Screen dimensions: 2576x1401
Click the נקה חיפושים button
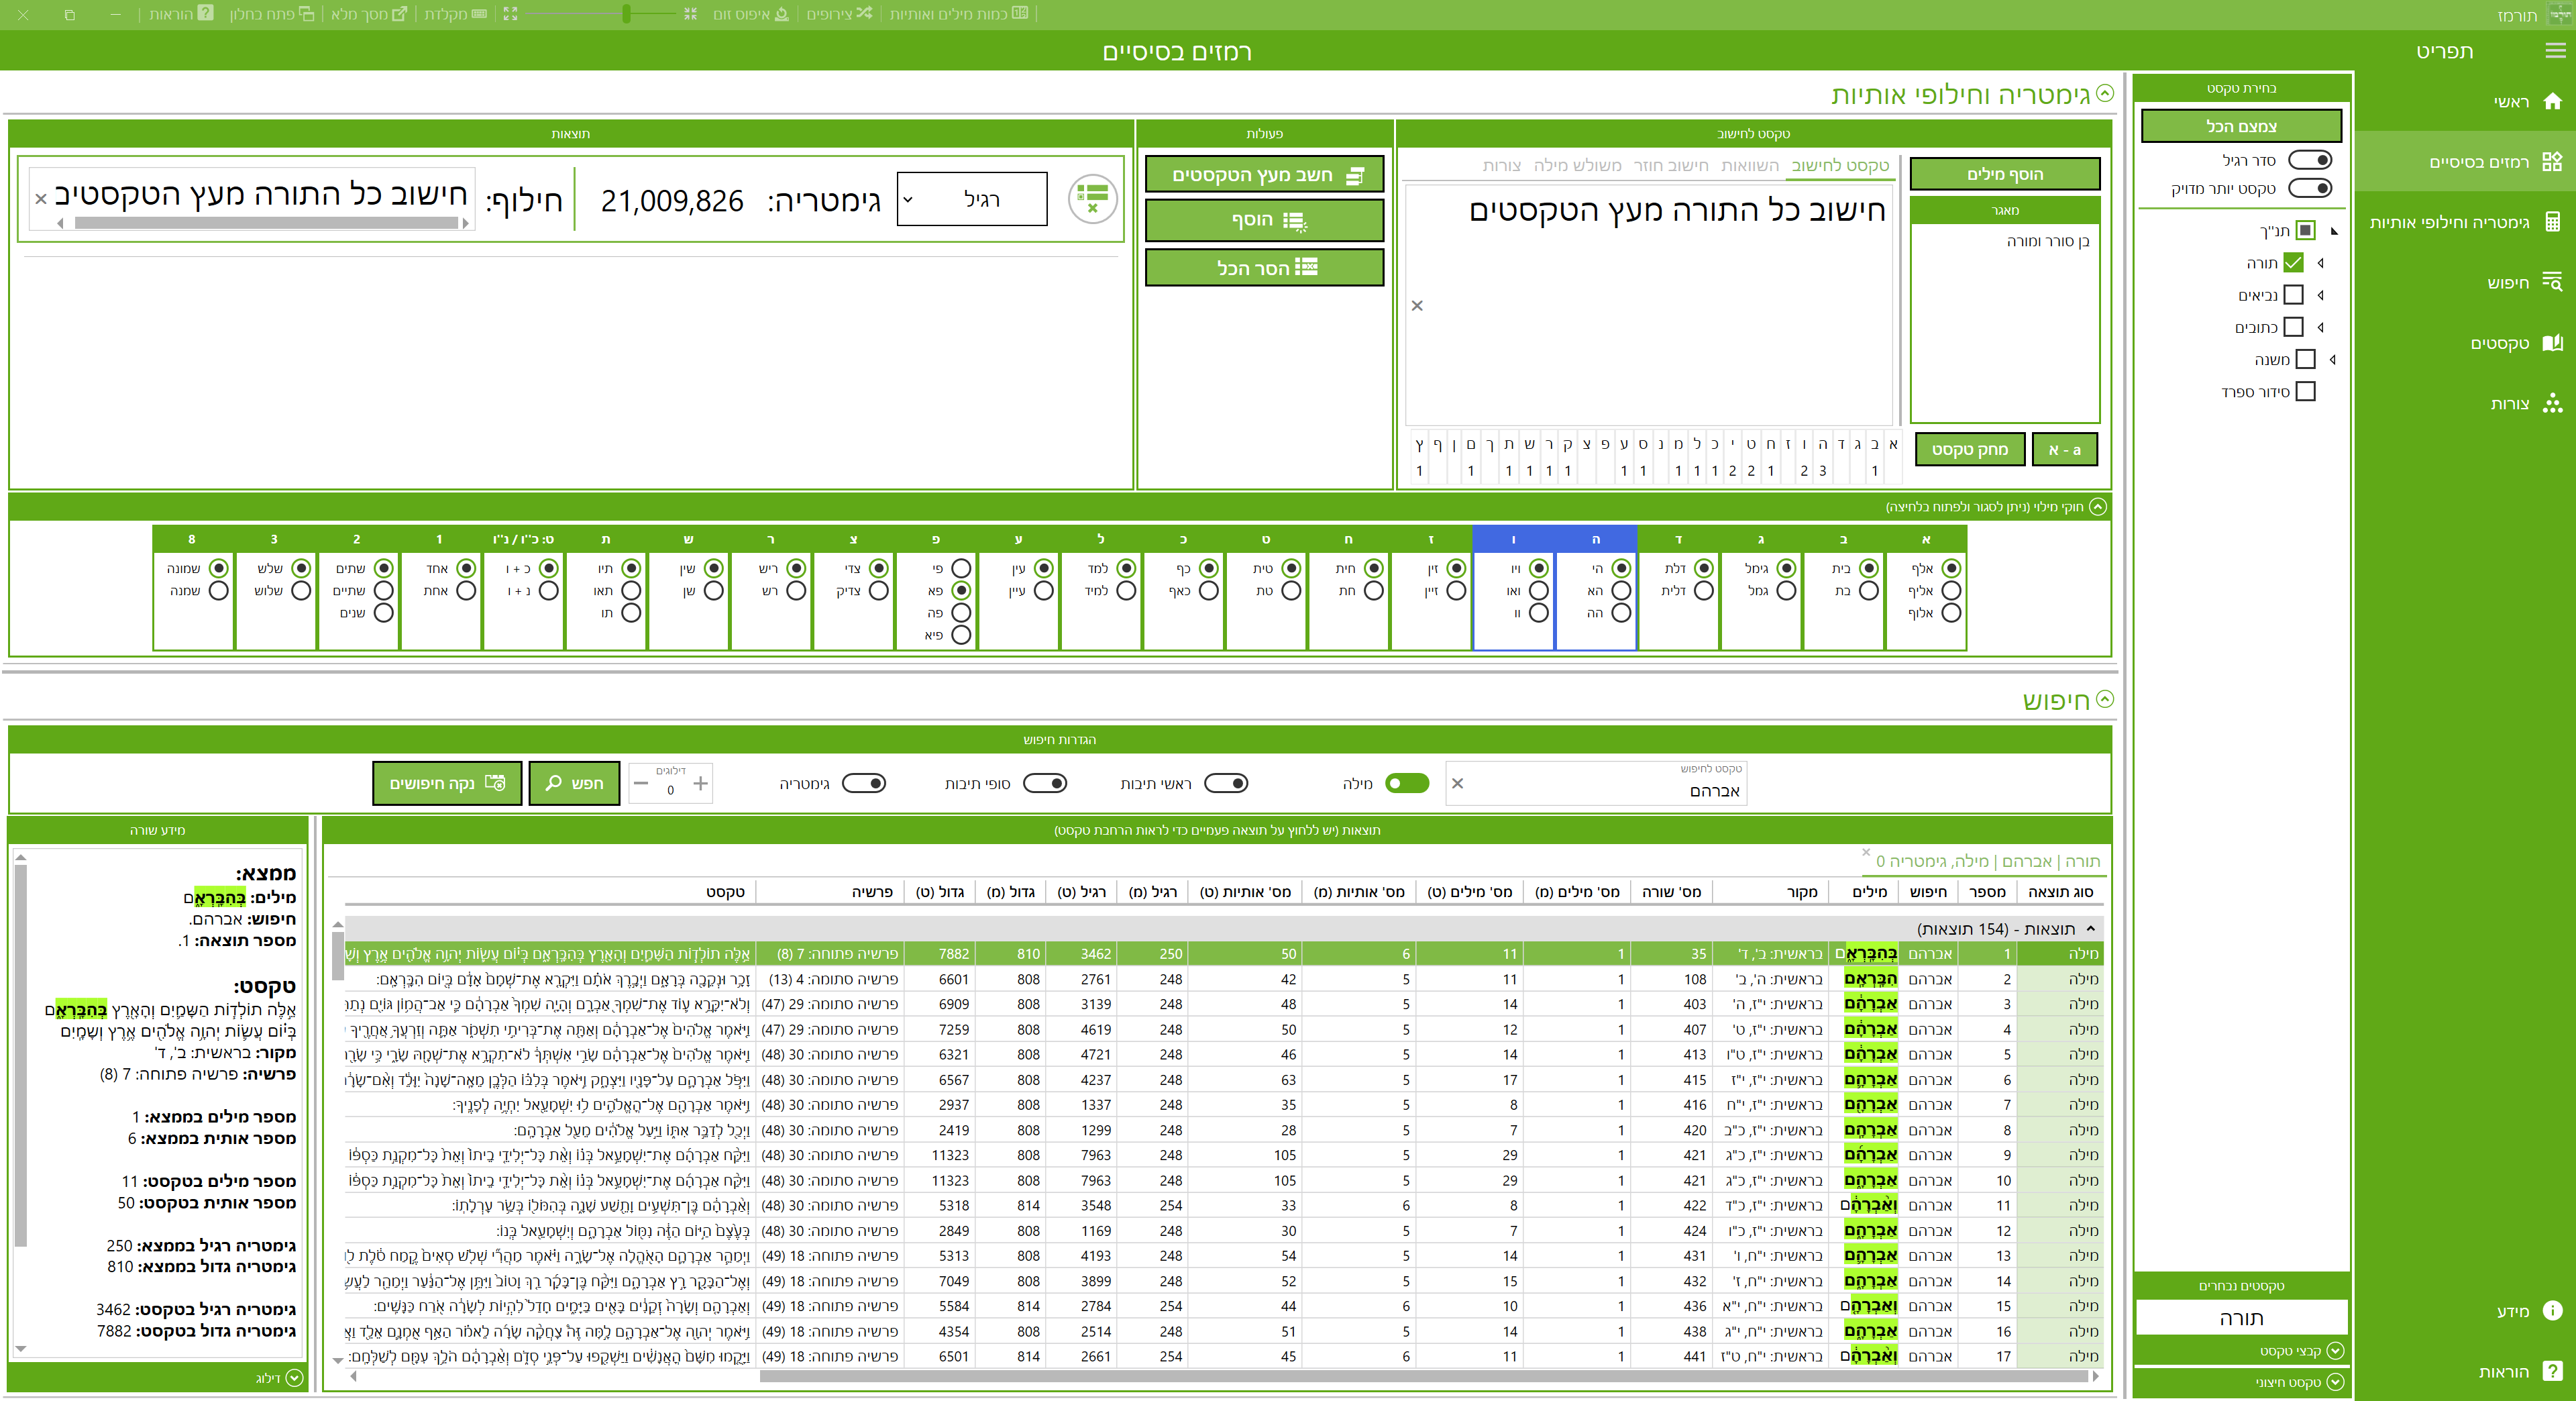pyautogui.click(x=447, y=783)
